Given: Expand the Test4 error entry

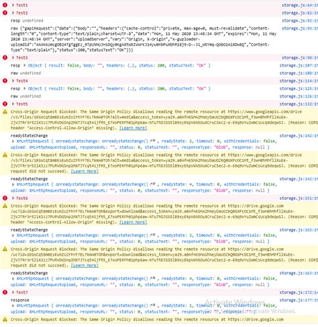Looking at the screenshot, I should [x=13, y=81].
